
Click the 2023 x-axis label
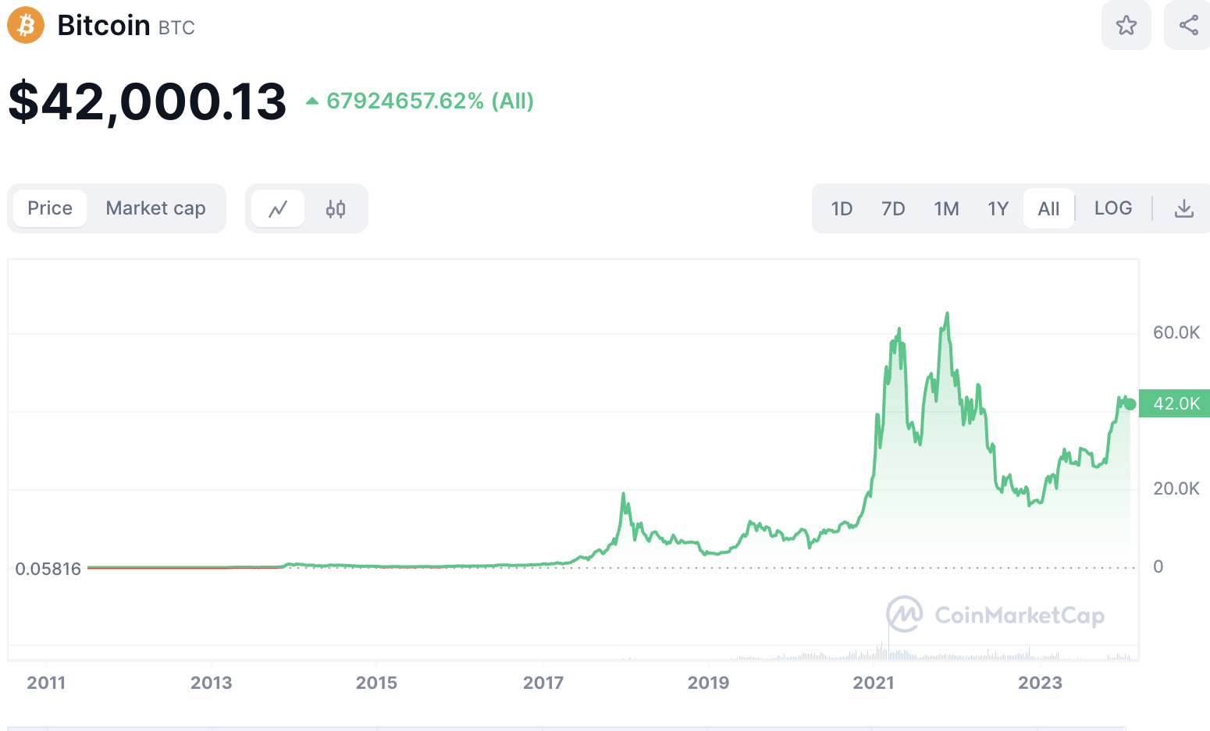pos(1040,683)
